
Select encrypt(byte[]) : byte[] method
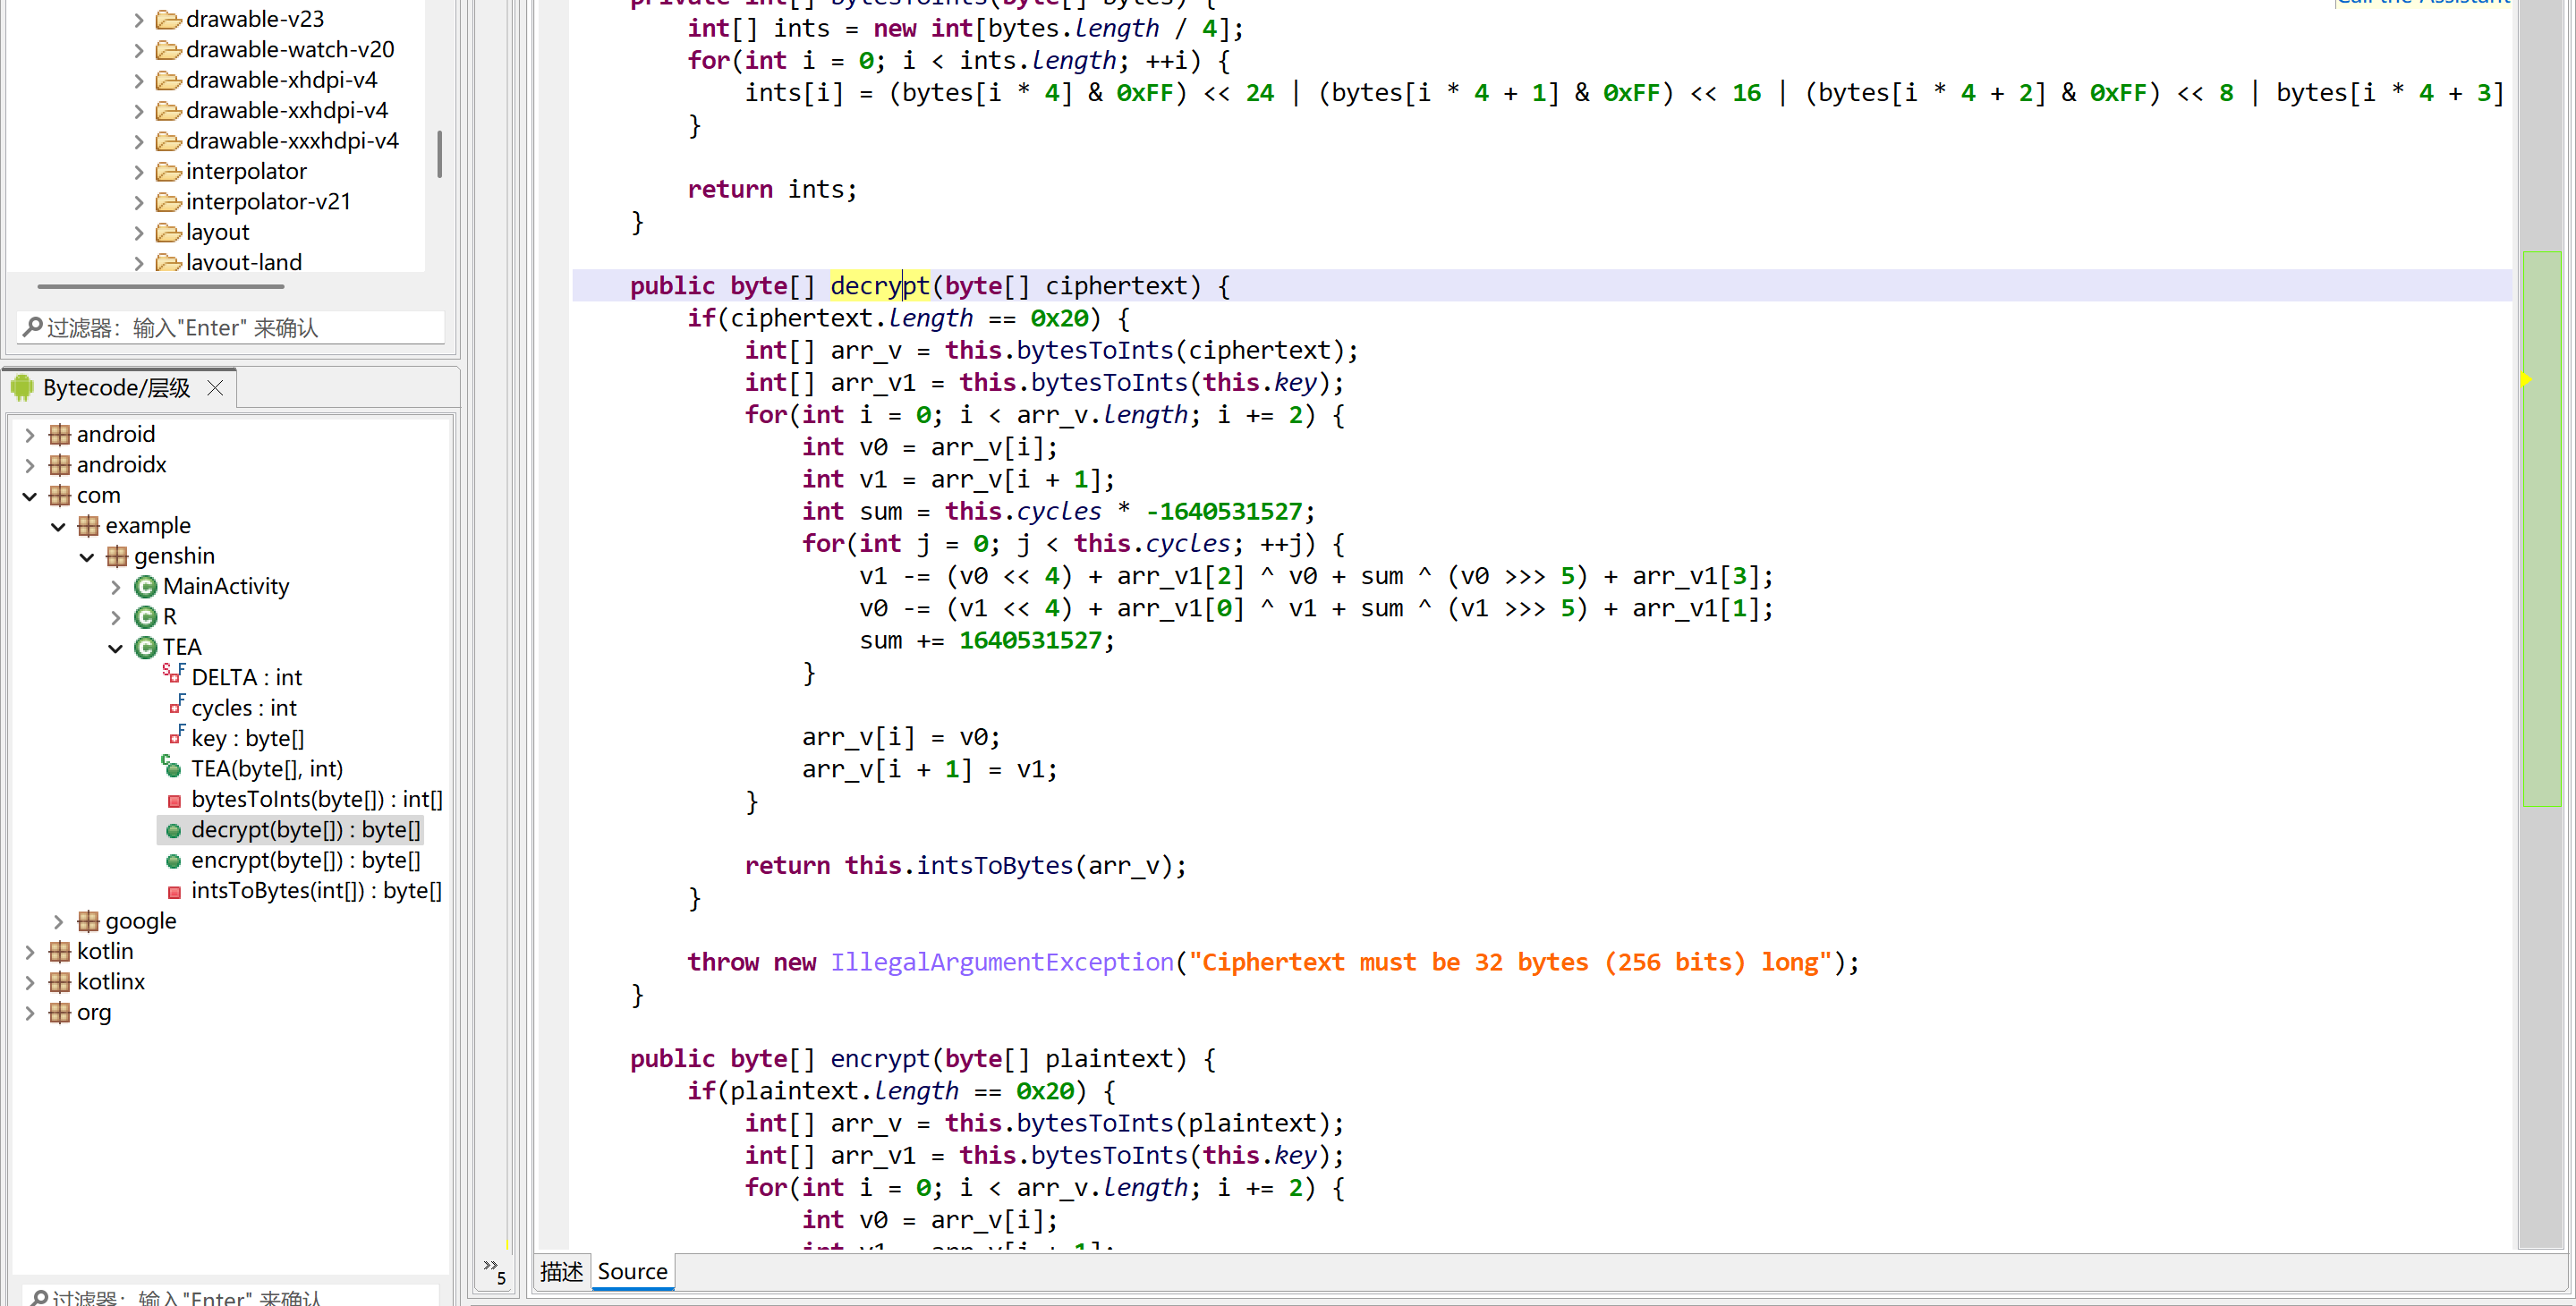point(306,861)
